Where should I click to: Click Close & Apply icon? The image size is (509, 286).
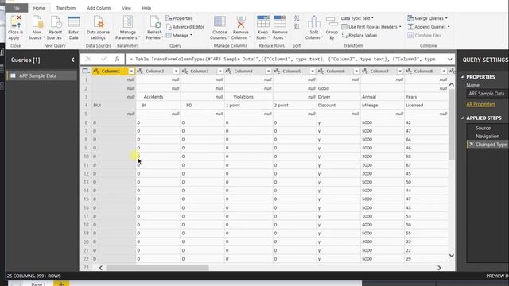pos(15,21)
